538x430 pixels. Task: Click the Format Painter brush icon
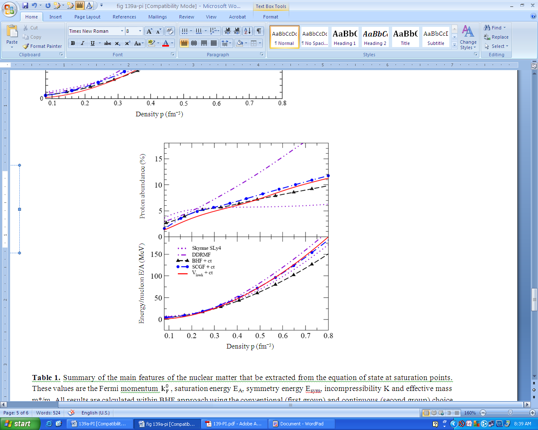pyautogui.click(x=26, y=46)
